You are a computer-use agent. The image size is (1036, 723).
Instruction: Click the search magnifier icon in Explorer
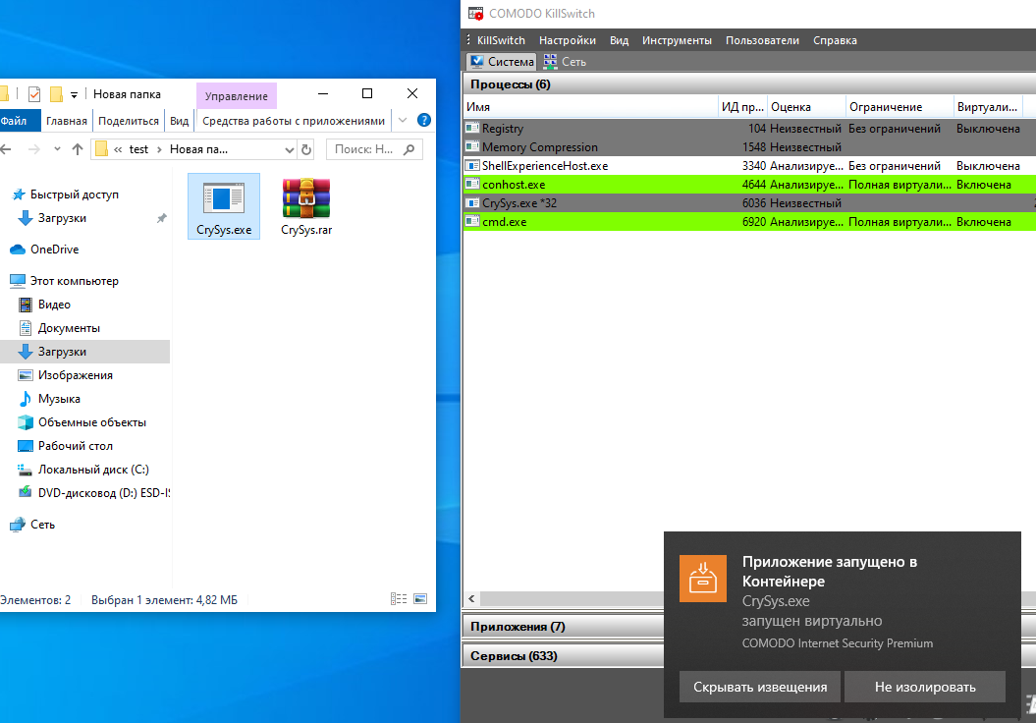pyautogui.click(x=409, y=149)
